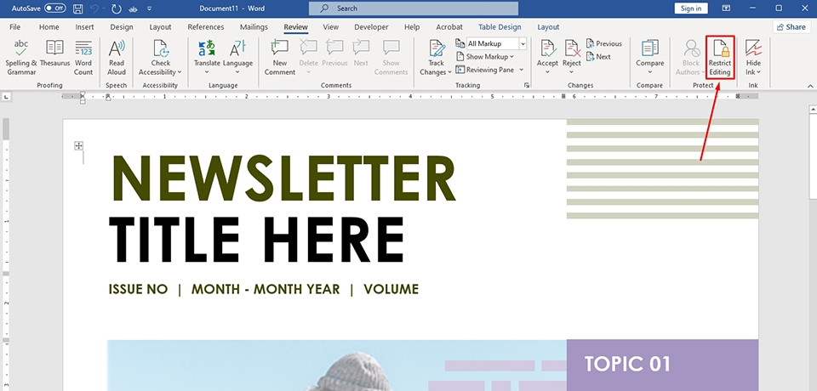Open the Thesaurus
Viewport: 817px width, 391px height.
pos(54,53)
